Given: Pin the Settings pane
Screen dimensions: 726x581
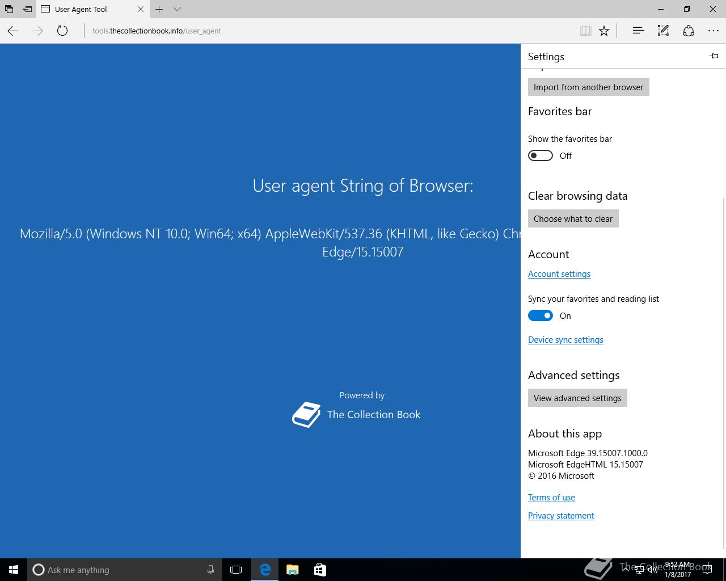Looking at the screenshot, I should (x=714, y=56).
